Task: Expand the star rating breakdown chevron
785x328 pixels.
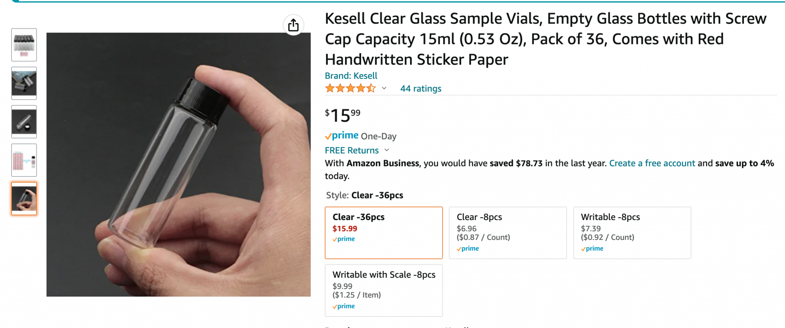Action: [x=384, y=88]
